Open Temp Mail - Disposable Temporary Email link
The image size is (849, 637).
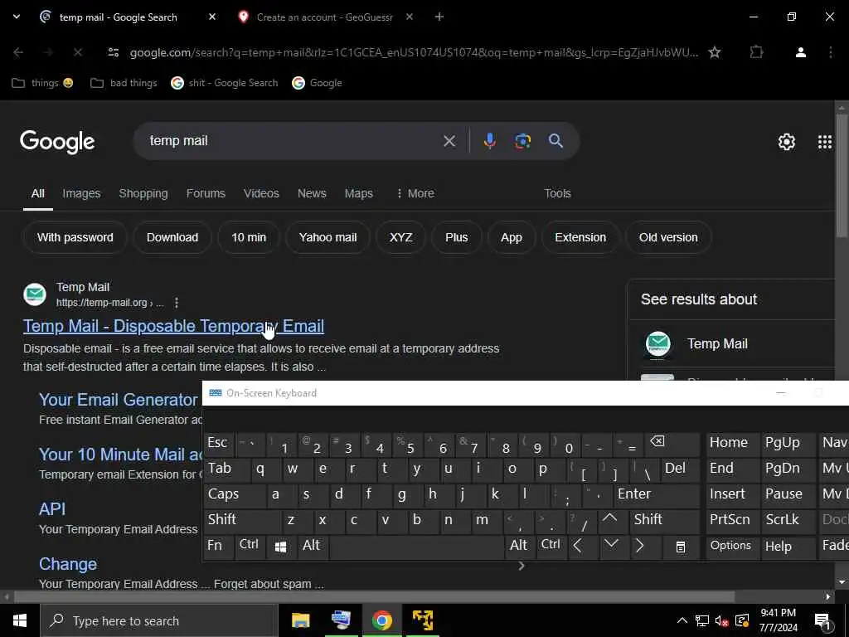tap(173, 326)
